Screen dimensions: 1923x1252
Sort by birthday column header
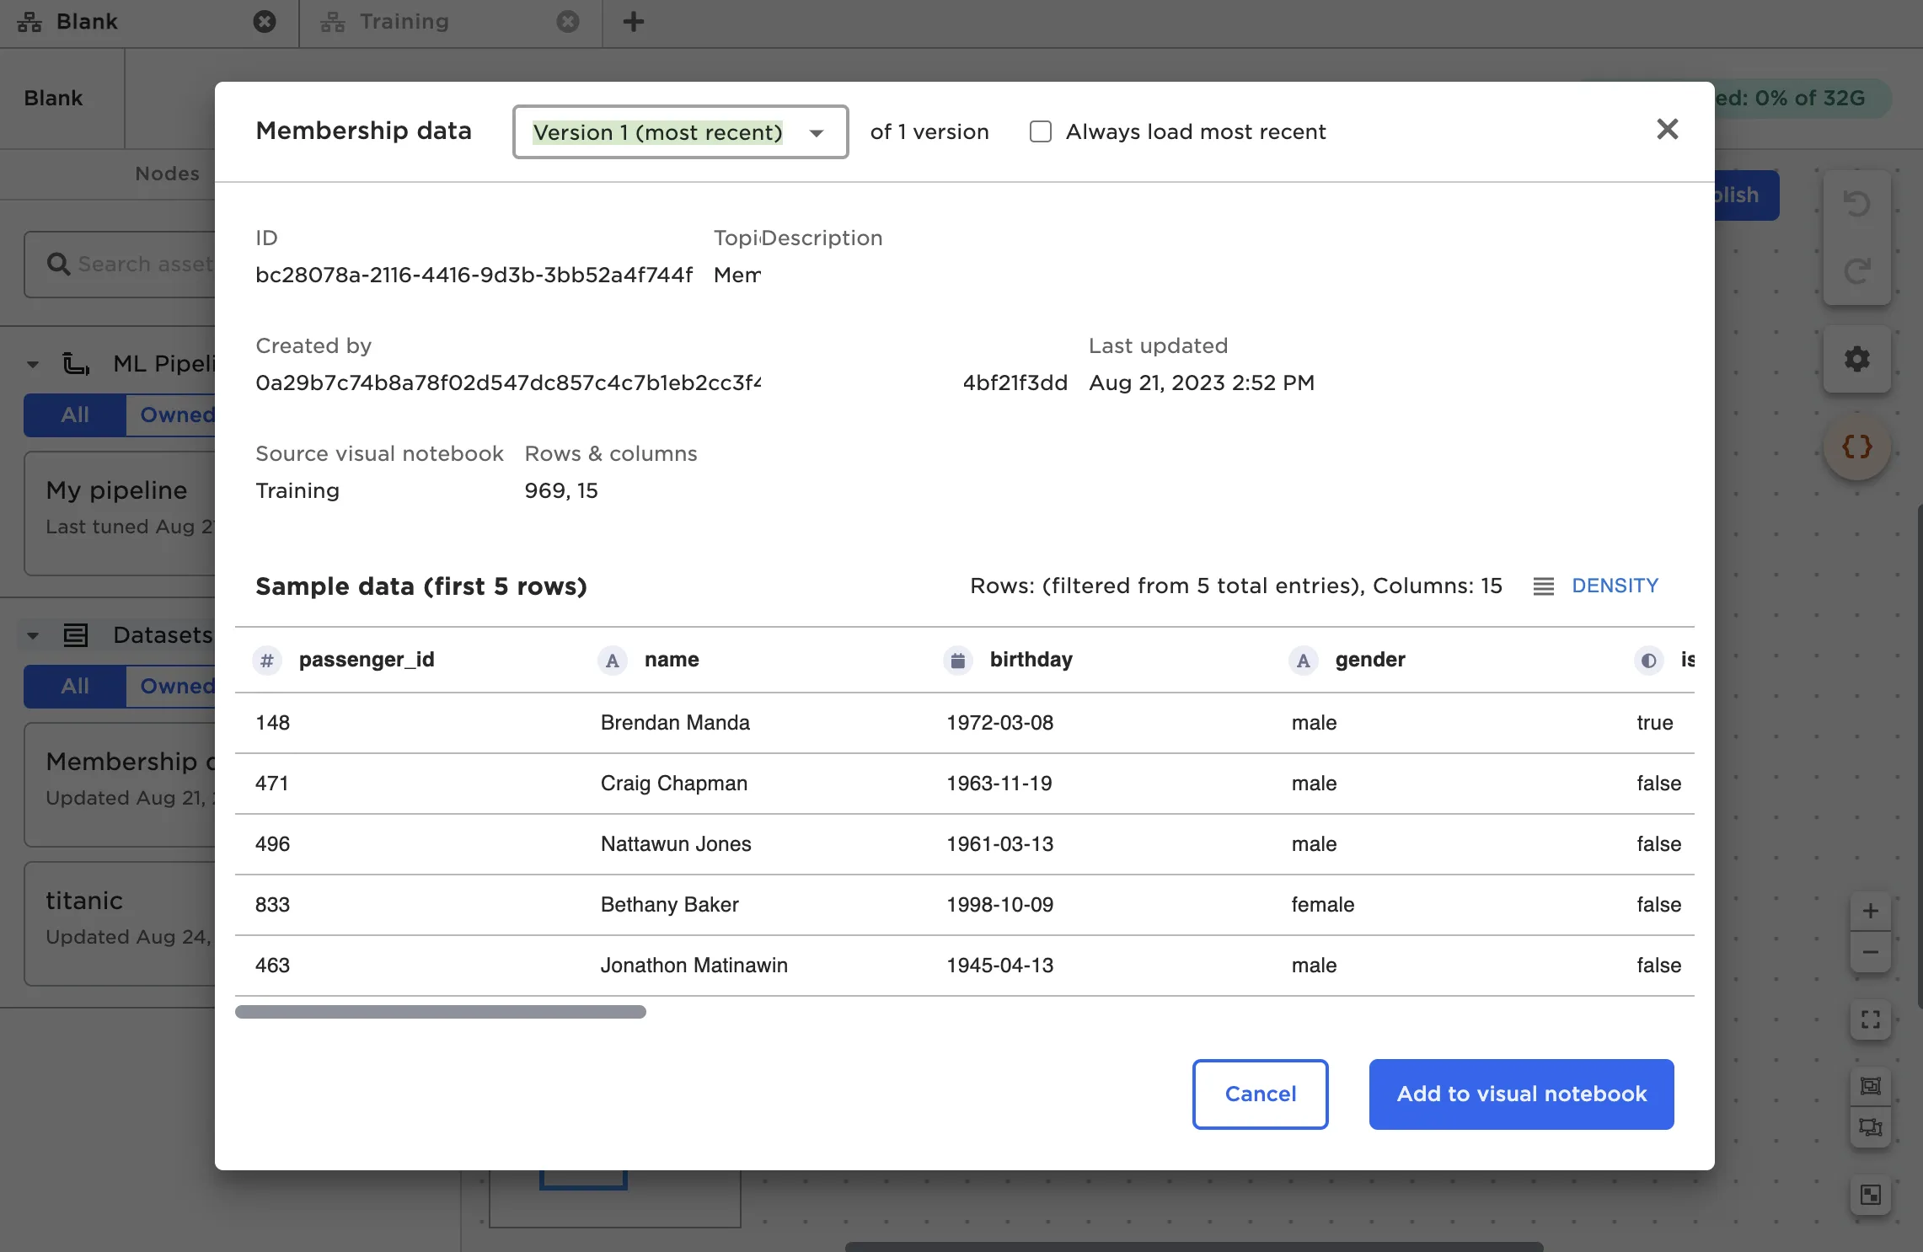click(x=1031, y=660)
